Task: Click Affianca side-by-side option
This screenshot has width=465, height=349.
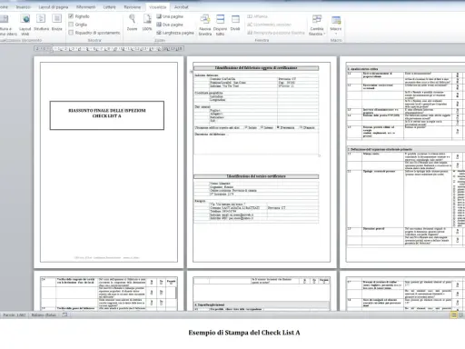Action: (257, 16)
